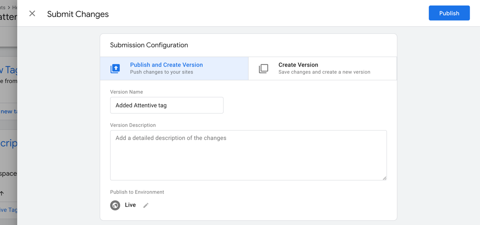Screen dimensions: 480x225
Task: Click the Submission Configuration heading
Action: click(x=149, y=45)
